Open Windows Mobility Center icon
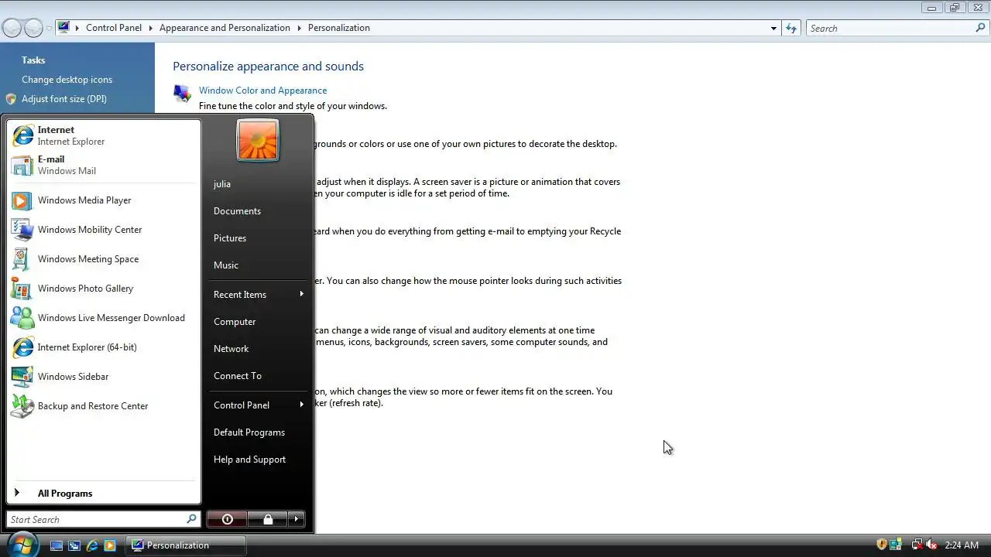 22,230
